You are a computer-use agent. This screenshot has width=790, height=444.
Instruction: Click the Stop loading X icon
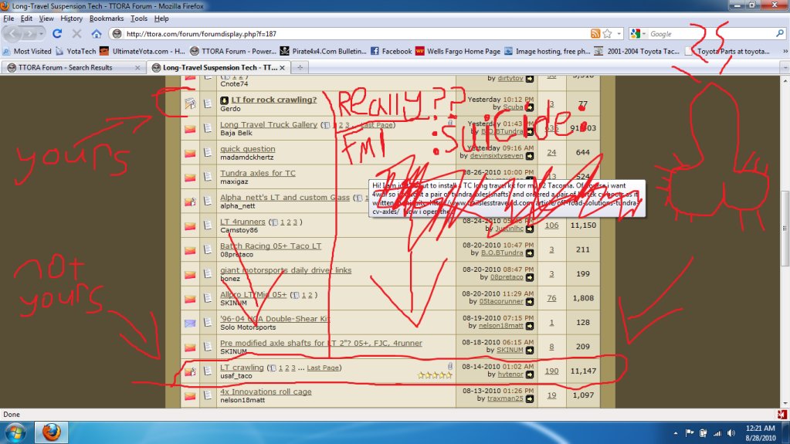76,34
